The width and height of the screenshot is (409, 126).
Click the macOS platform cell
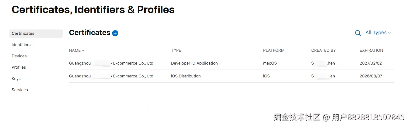(x=270, y=63)
